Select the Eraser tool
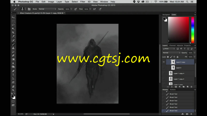Viewport: 207px width, 116px height. tap(13, 55)
